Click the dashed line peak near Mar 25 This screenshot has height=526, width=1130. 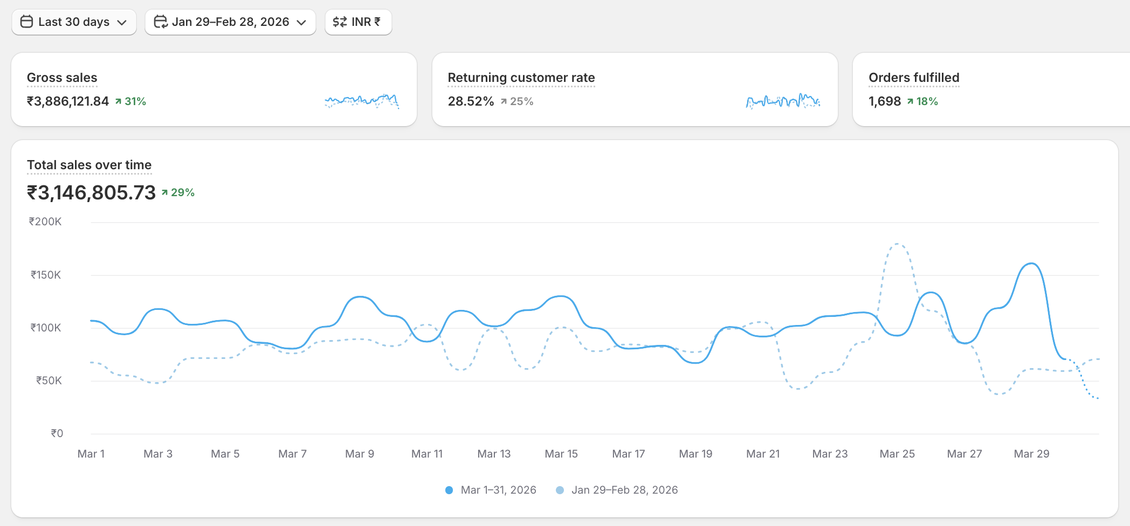[x=897, y=244]
